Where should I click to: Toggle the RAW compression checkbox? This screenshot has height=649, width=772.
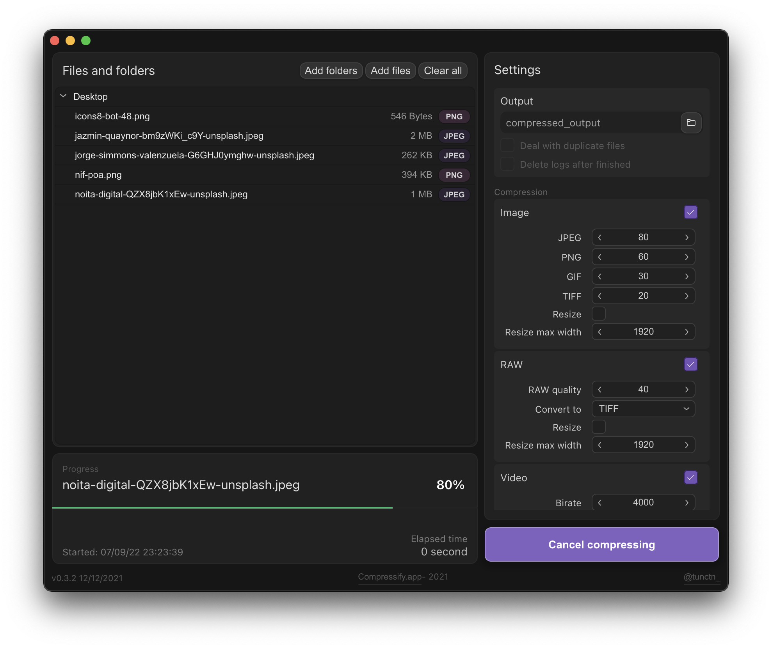(x=690, y=365)
